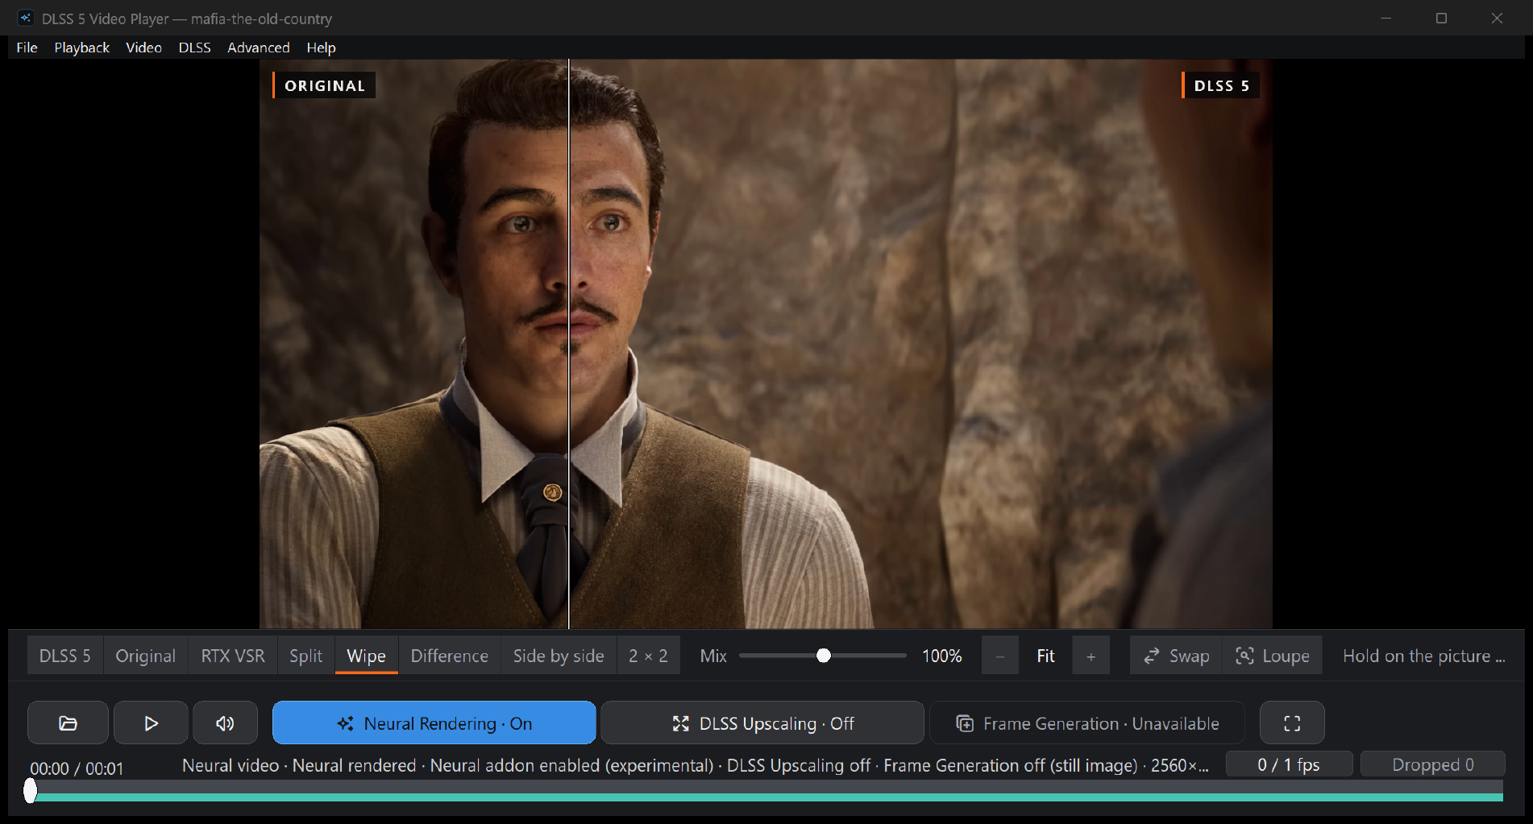Click the 00:00 / 00:01 time display
Viewport: 1533px width, 824px height.
tap(77, 768)
